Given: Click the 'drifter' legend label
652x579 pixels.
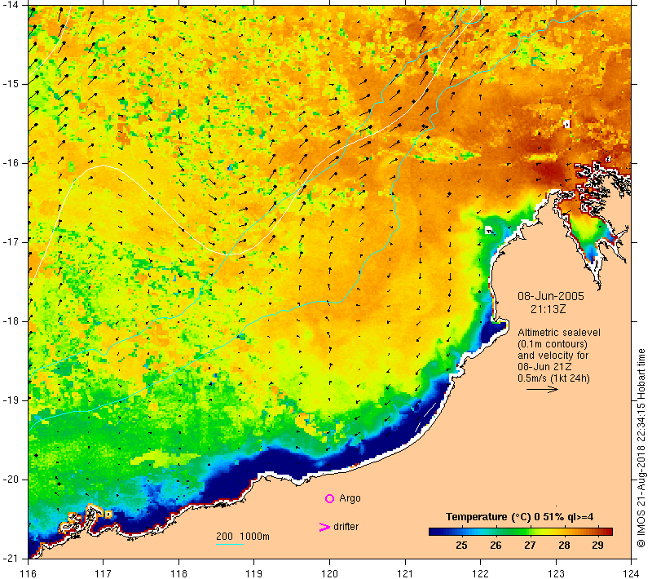Looking at the screenshot, I should click(x=346, y=527).
